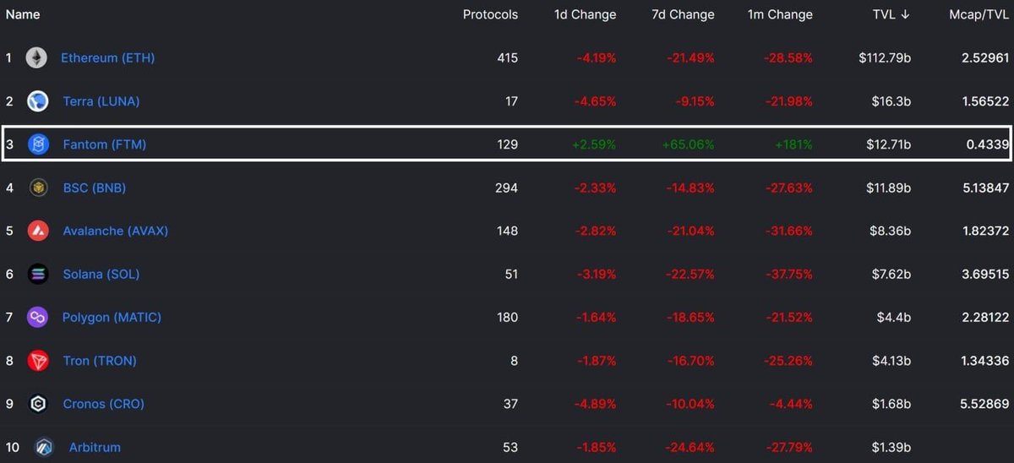Click the Cronos logo icon
The height and width of the screenshot is (463, 1014).
pos(38,404)
